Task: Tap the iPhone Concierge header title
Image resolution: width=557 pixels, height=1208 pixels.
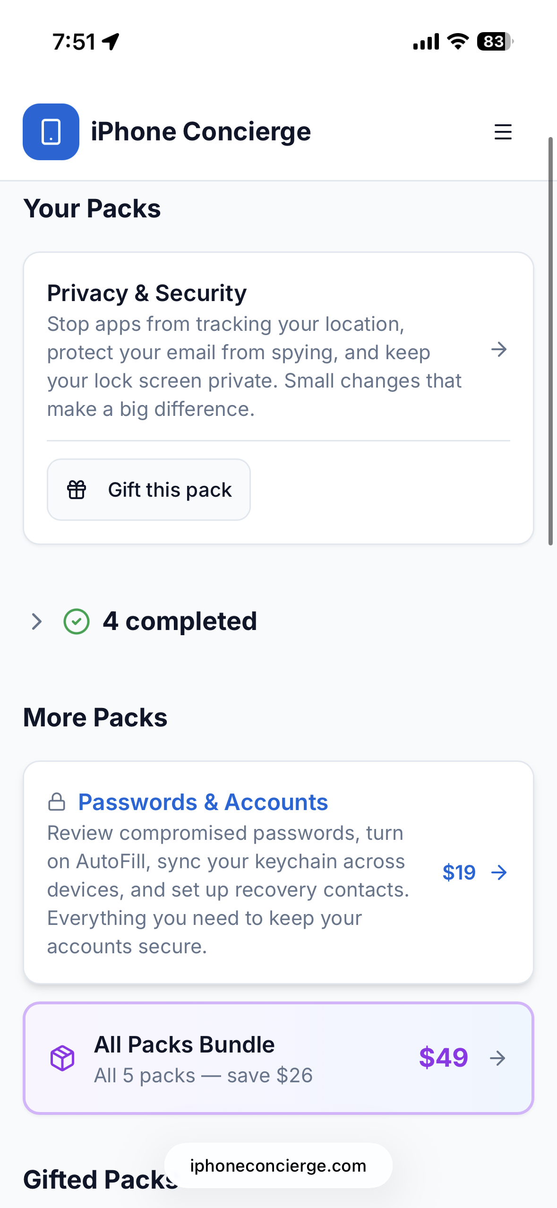Action: tap(201, 132)
